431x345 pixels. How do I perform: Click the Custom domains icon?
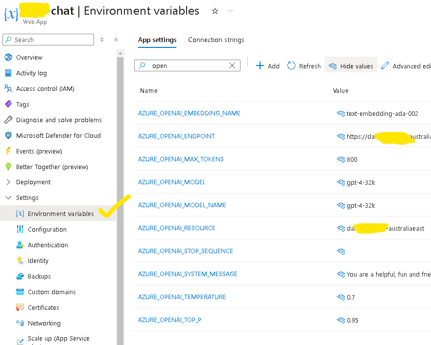click(20, 292)
